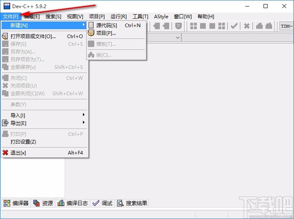Open the Help [H] menu
The height and width of the screenshot is (219, 294).
[x=206, y=17]
